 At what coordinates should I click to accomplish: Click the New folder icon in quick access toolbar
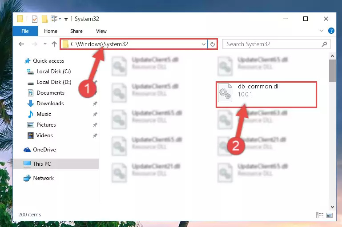coord(44,19)
